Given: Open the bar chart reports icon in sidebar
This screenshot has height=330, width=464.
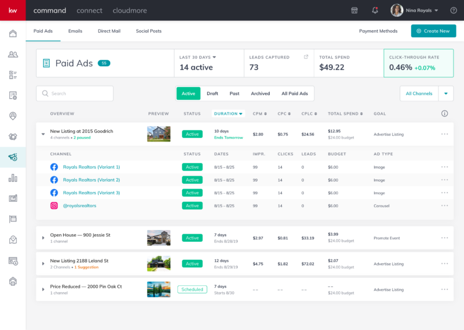Looking at the screenshot, I should pyautogui.click(x=13, y=178).
